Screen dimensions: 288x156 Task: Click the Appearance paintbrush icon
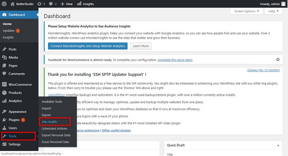pyautogui.click(x=5, y=112)
